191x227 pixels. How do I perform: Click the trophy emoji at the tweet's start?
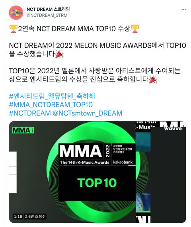(x=13, y=29)
